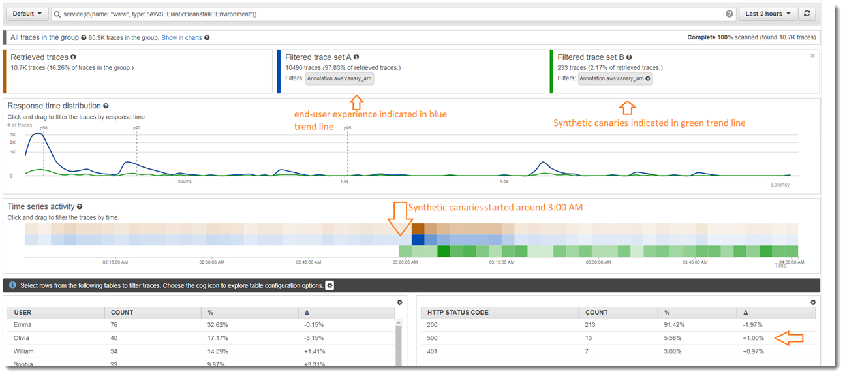845x376 pixels.
Task: Open the cog icon on the USER table
Action: 400,302
